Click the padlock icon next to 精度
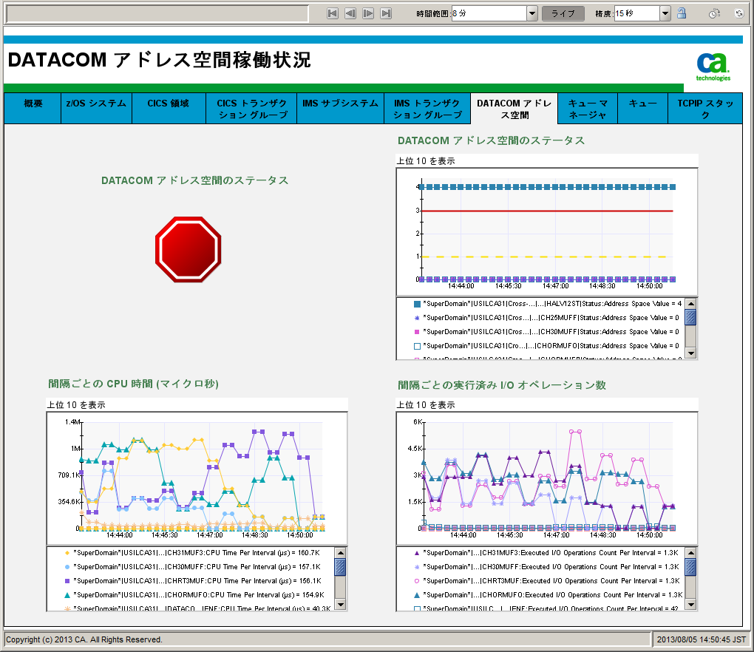 (681, 13)
